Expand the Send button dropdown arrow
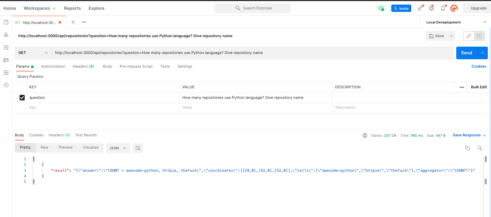The height and width of the screenshot is (217, 491). 483,53
